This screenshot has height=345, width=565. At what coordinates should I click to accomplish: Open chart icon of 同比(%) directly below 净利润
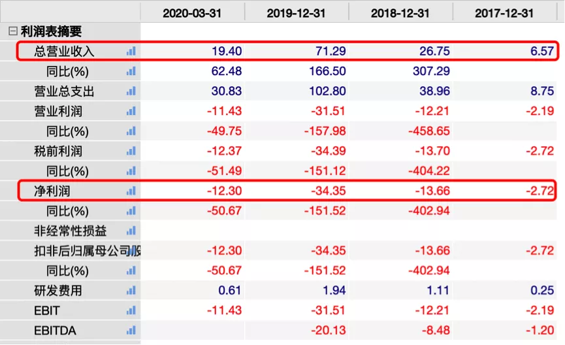tap(131, 210)
